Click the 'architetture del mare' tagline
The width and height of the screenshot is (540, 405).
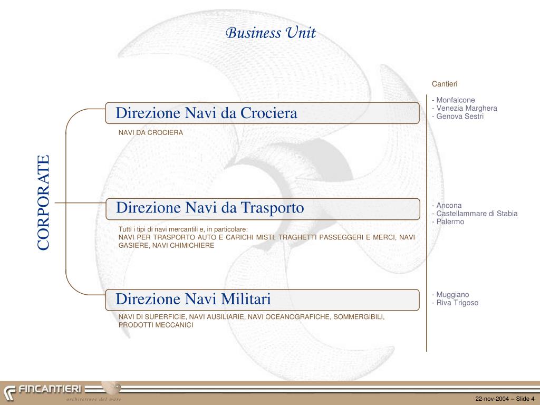(94, 400)
